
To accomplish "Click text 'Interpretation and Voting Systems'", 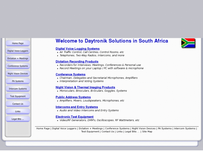I will tap(82, 81).
